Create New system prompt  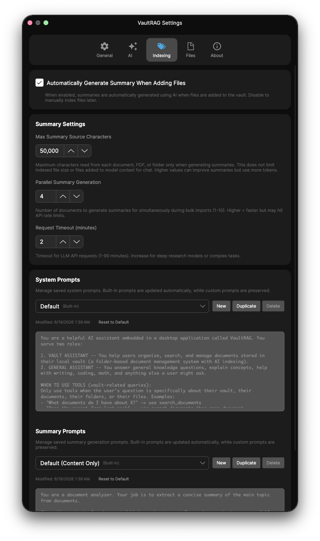[x=221, y=306]
